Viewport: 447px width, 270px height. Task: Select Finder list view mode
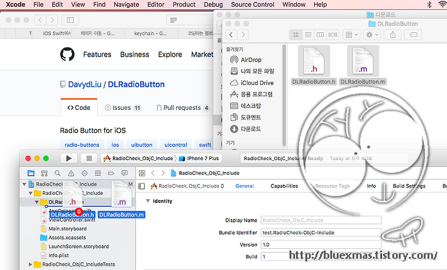(308, 35)
